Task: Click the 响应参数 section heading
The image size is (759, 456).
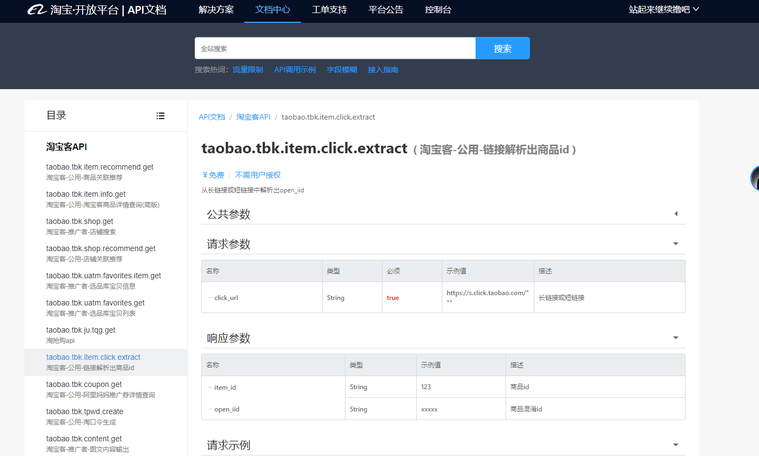Action: [x=229, y=338]
